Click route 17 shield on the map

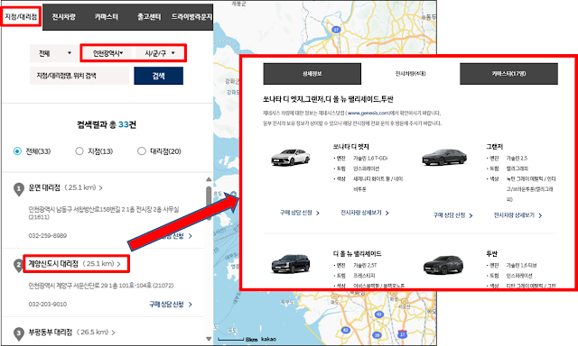point(403,334)
